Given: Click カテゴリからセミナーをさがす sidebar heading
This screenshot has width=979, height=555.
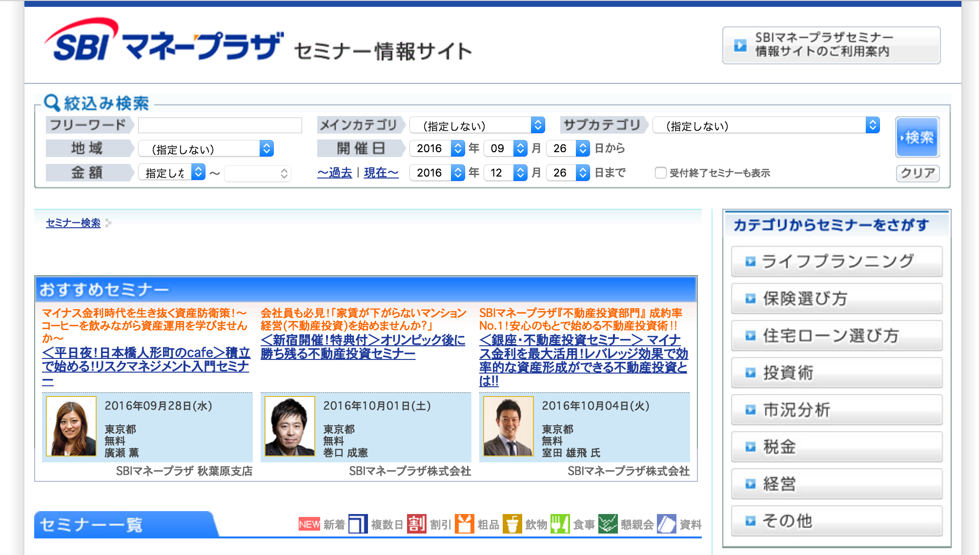Looking at the screenshot, I should pos(831,225).
